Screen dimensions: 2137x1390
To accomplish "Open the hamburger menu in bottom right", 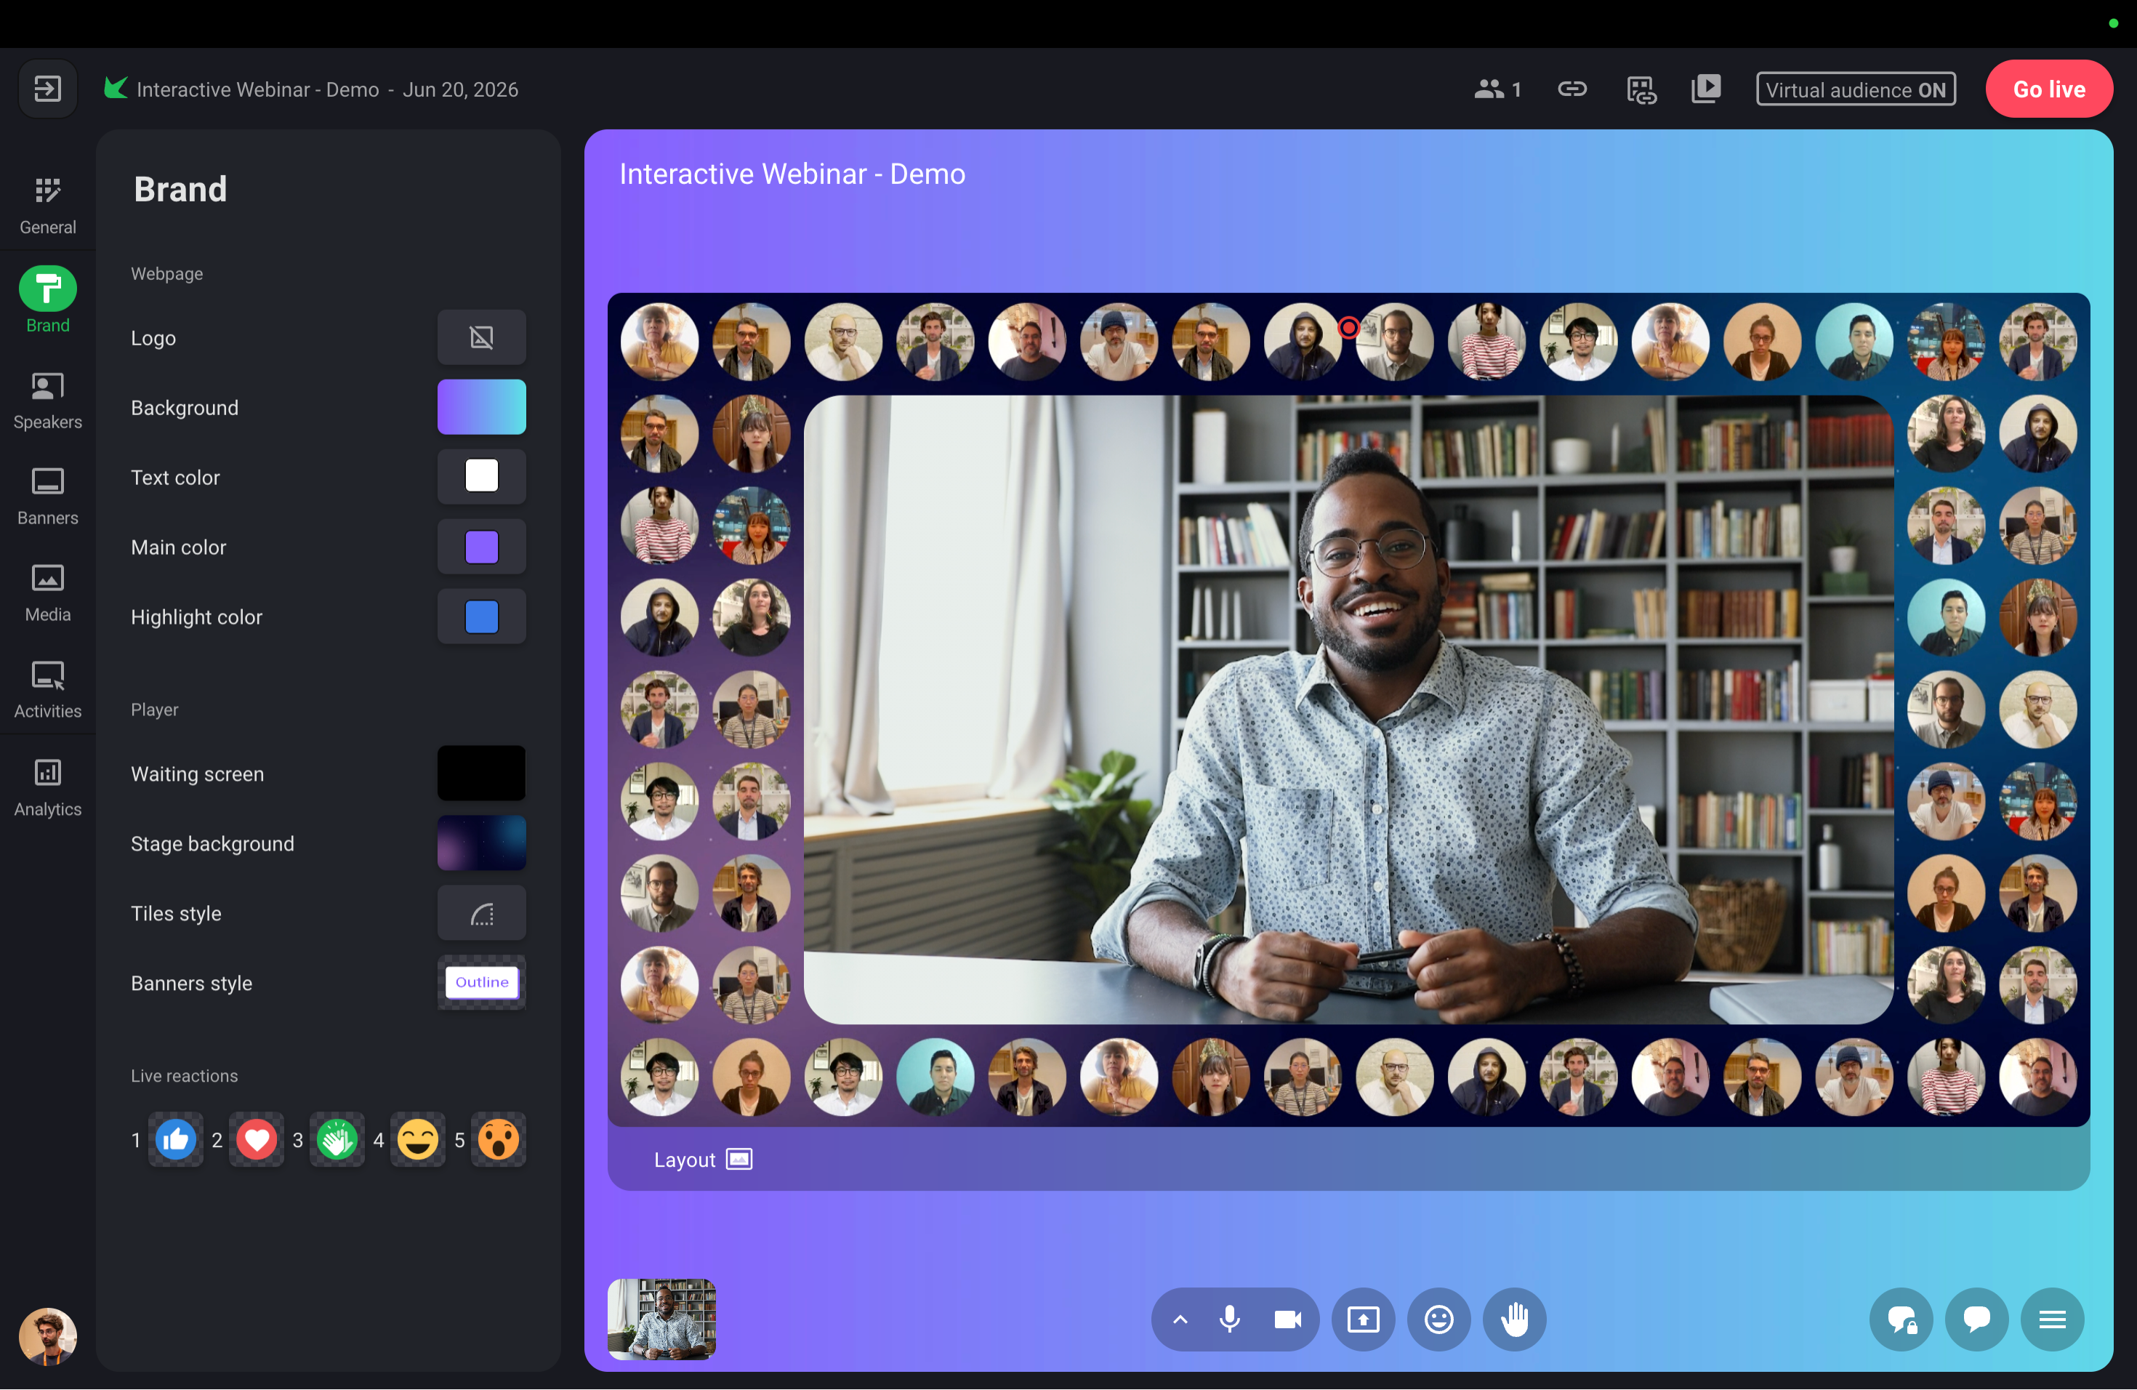I will pos(2052,1319).
